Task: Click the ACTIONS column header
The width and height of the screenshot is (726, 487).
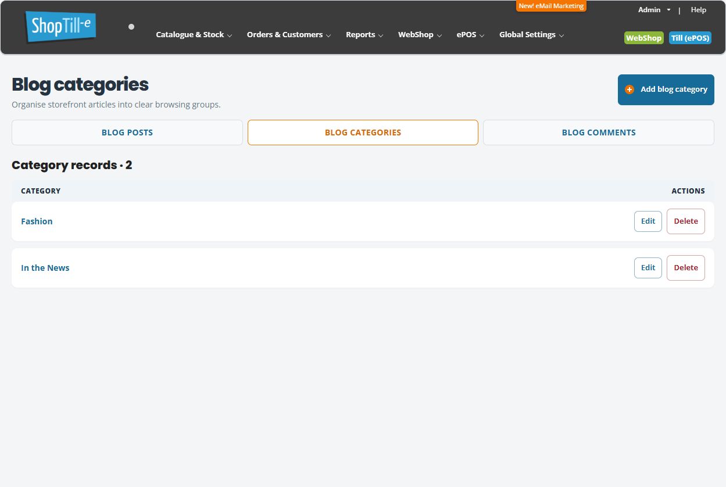Action: (x=688, y=191)
